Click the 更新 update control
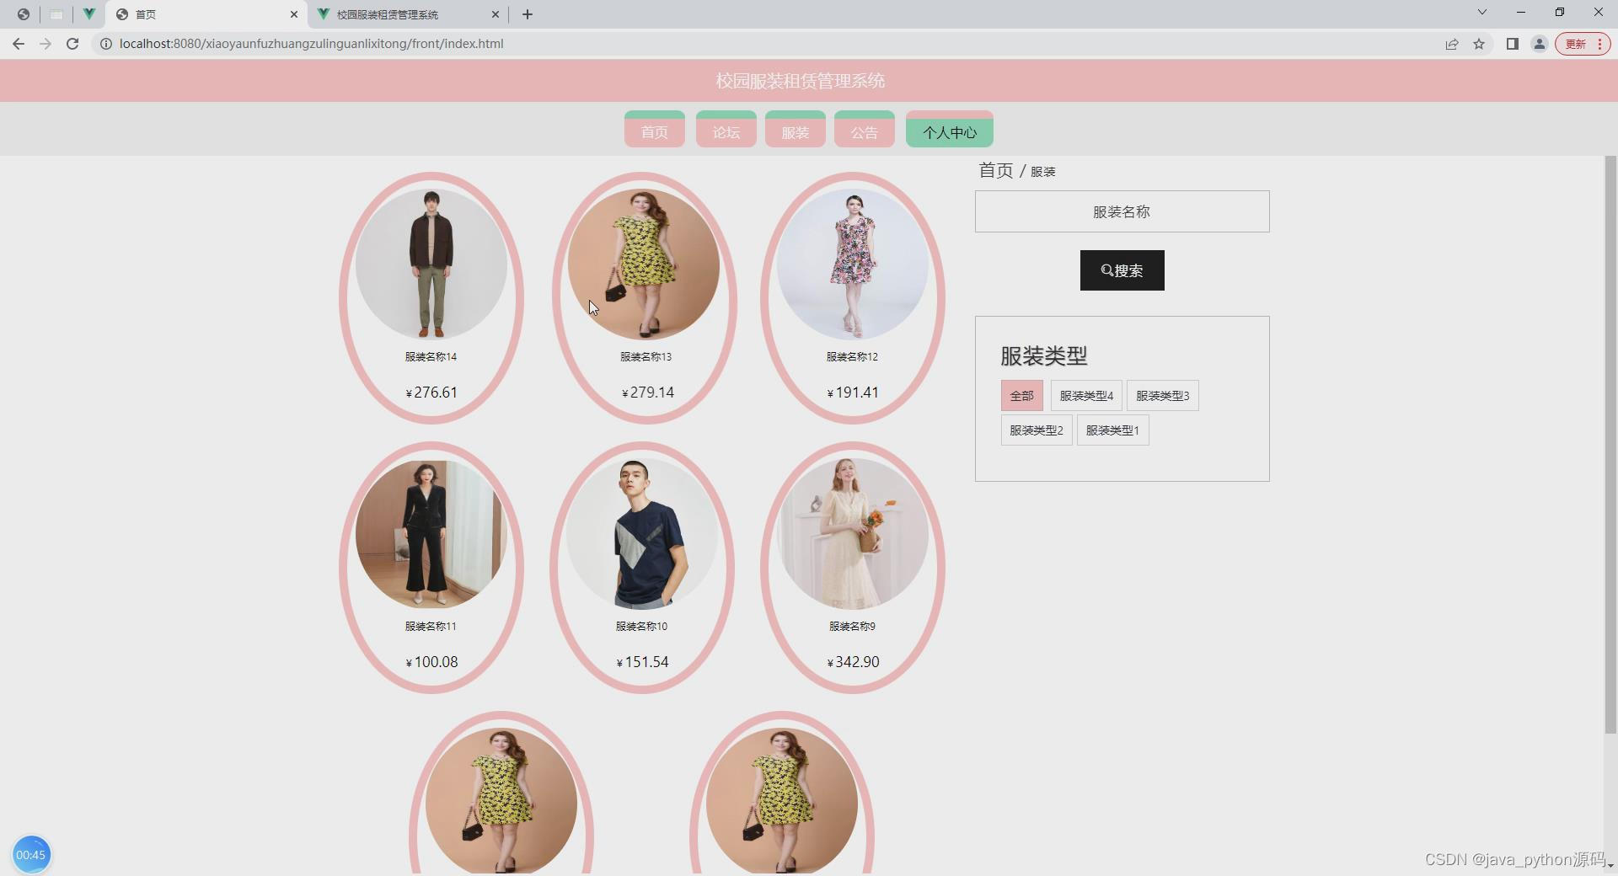 [1576, 44]
